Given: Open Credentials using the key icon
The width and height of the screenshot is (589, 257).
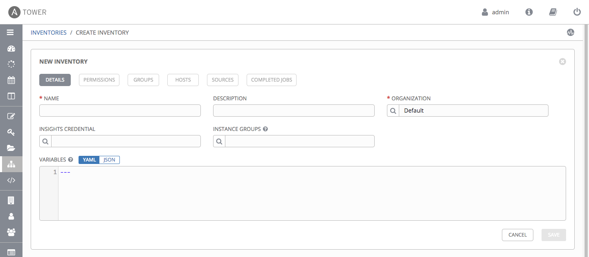Looking at the screenshot, I should [11, 132].
